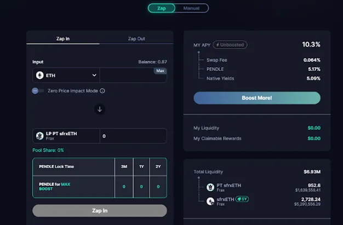Select the 1Y lock time column
This screenshot has width=343, height=225.
[141, 166]
